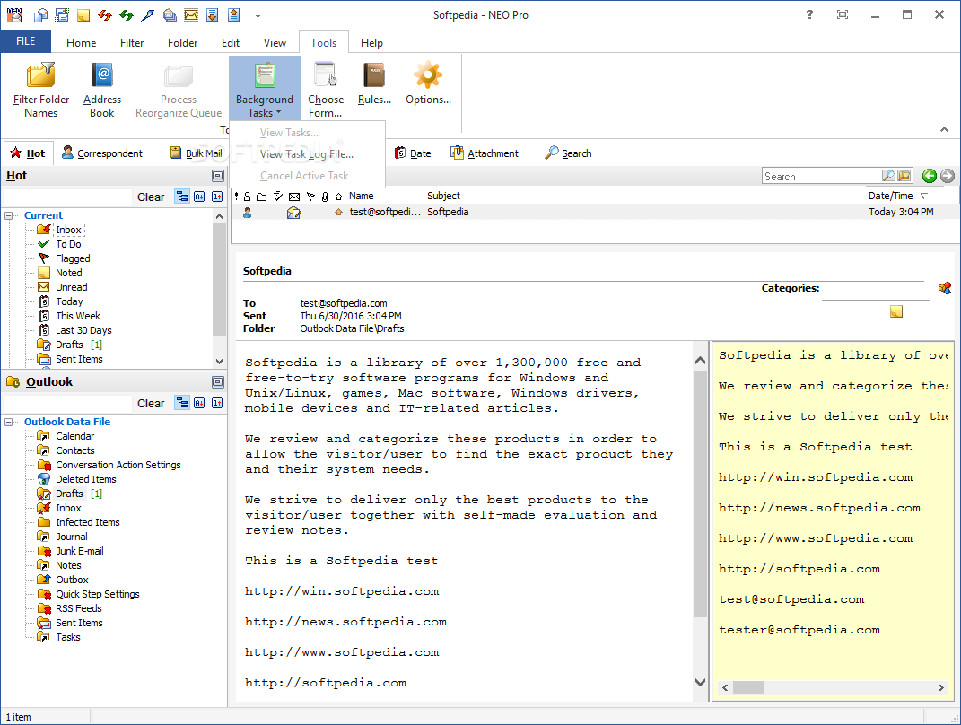
Task: Toggle tree view in Hot pane
Action: point(182,197)
